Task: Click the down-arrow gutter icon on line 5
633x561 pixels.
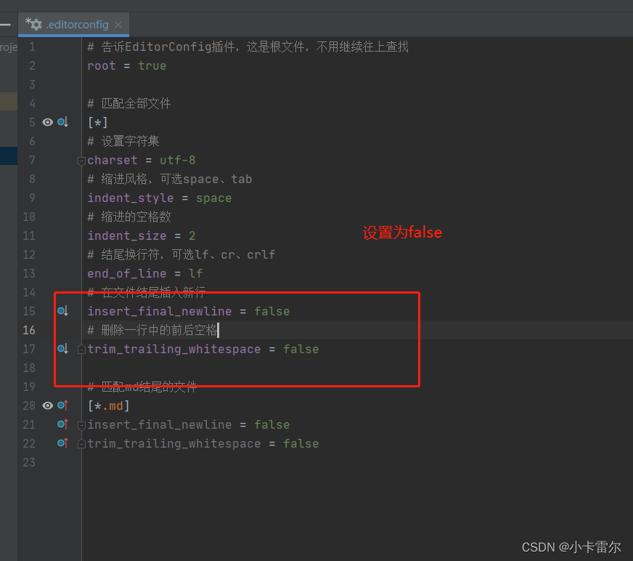Action: point(62,122)
